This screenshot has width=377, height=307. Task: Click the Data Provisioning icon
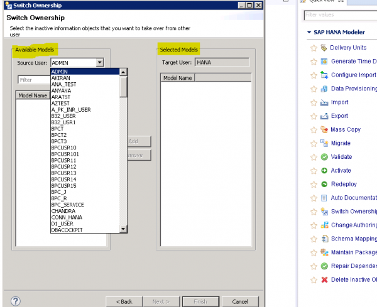pyautogui.click(x=324, y=89)
